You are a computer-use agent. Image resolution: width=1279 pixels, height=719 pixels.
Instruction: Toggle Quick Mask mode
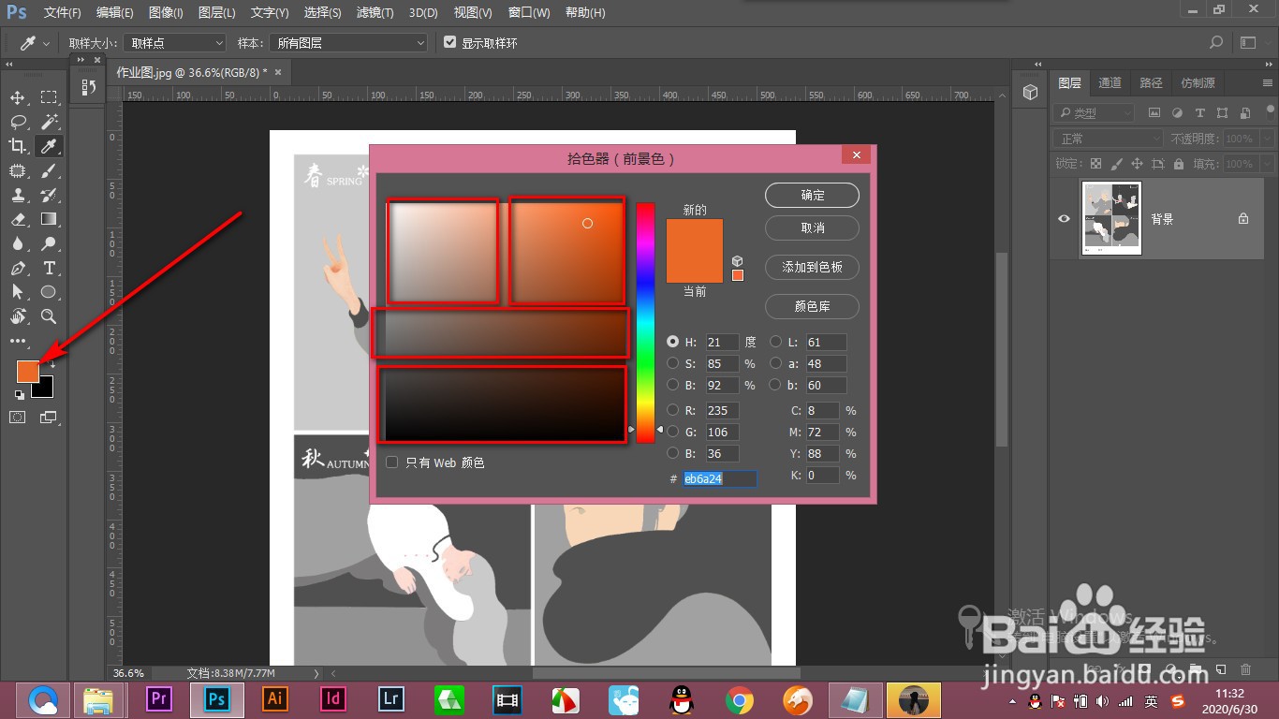tap(18, 418)
